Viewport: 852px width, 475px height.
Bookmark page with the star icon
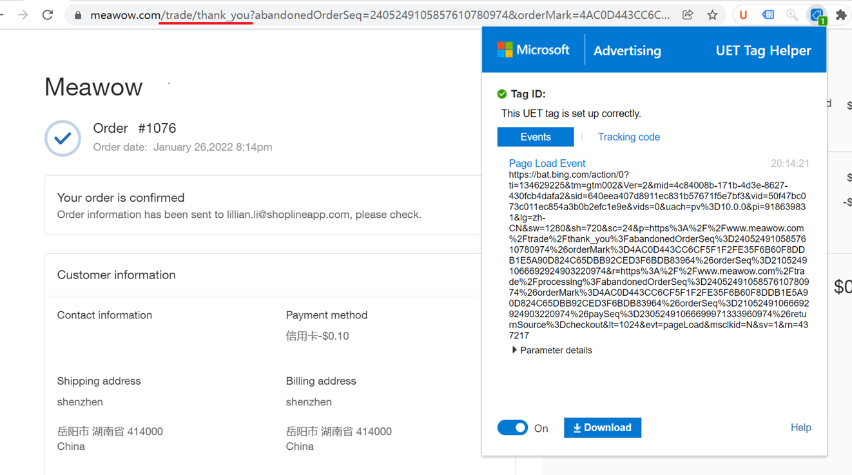click(x=712, y=15)
